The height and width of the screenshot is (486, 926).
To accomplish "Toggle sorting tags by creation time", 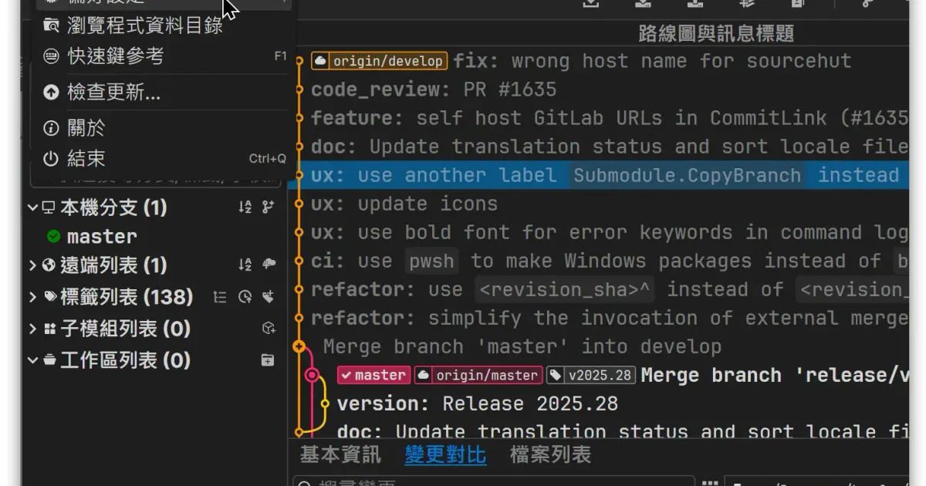I will coord(245,296).
